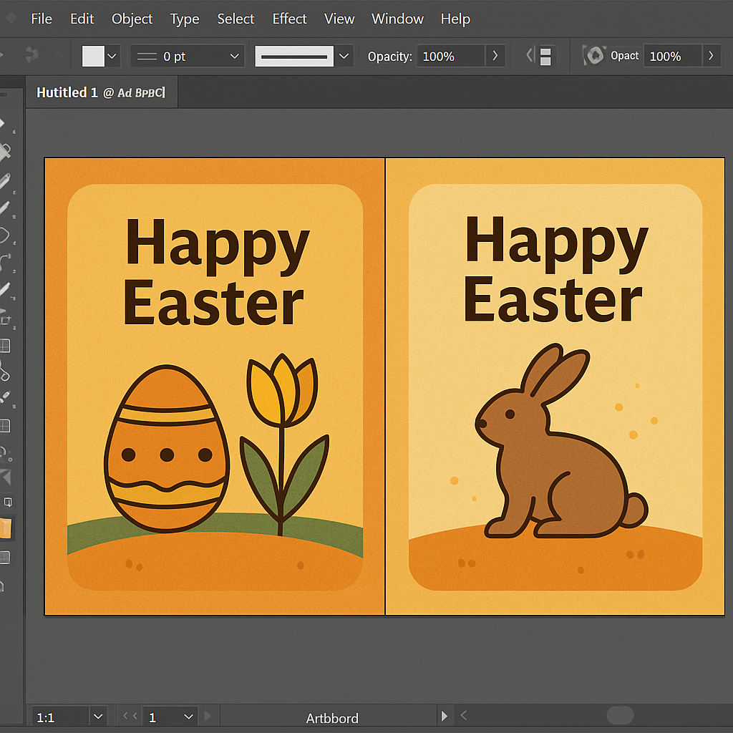Click the 1:1 zoom level field
Image resolution: width=733 pixels, height=733 pixels.
point(60,717)
